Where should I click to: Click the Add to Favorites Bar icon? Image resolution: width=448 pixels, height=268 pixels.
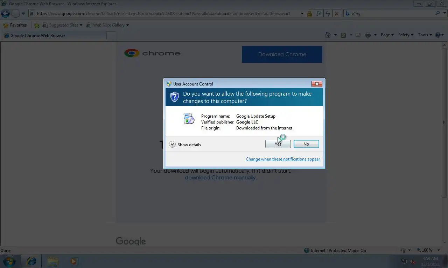tap(37, 25)
